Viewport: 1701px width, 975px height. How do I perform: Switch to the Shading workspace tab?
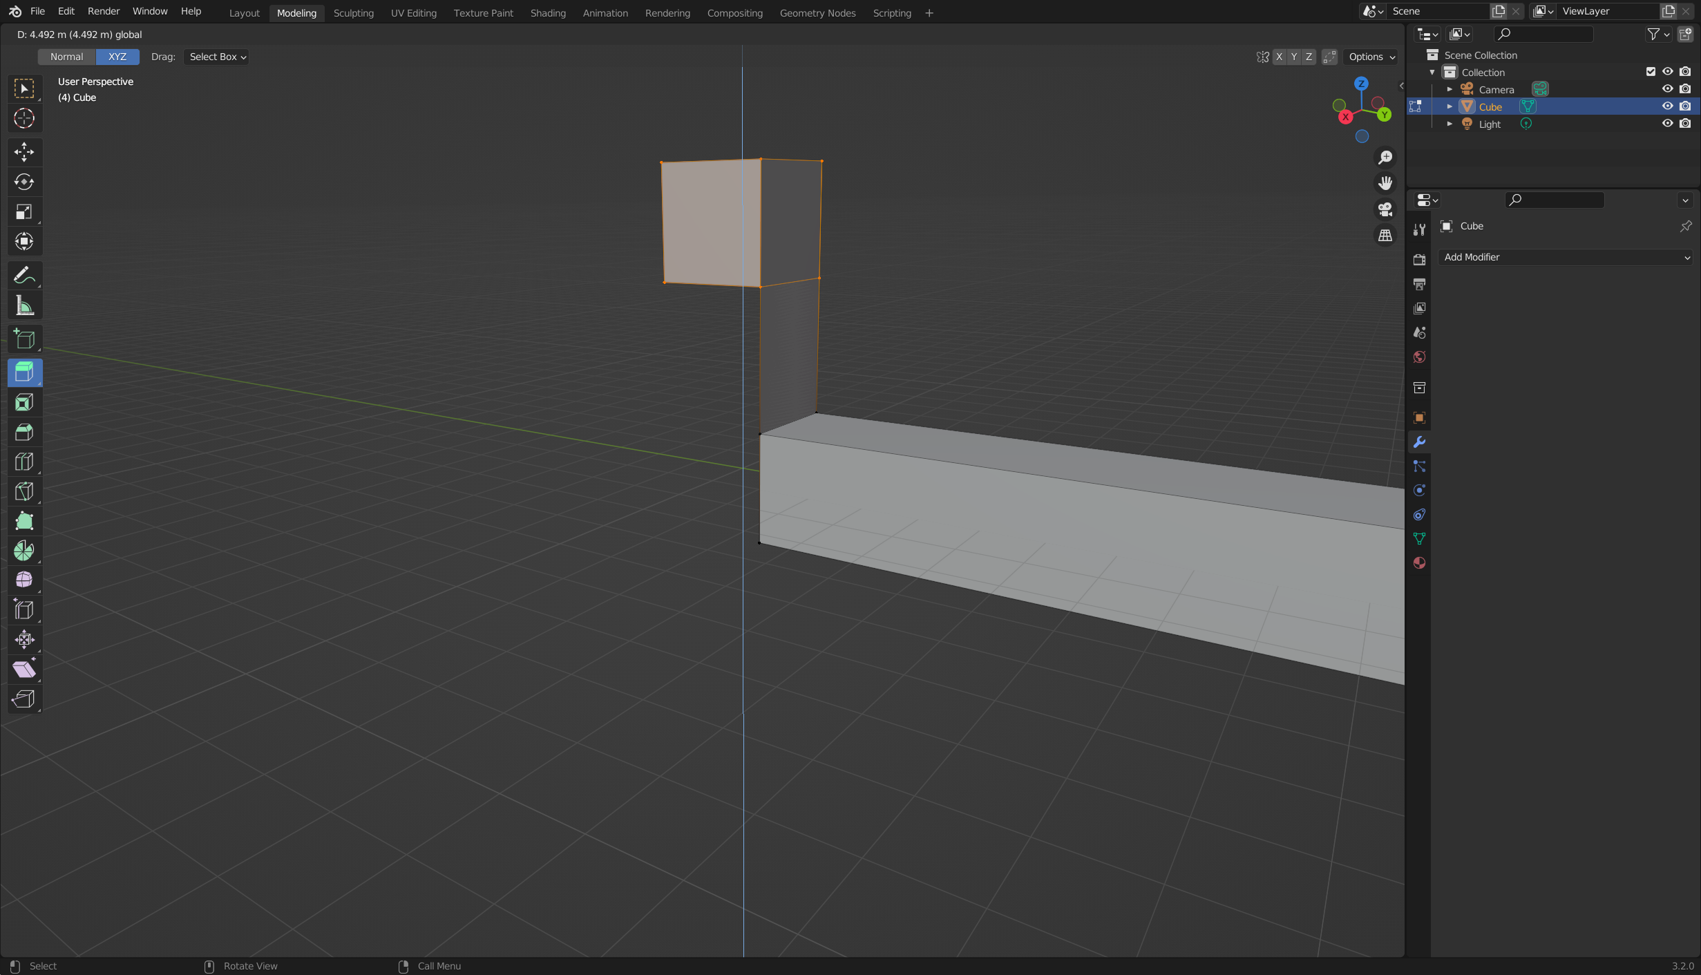548,13
